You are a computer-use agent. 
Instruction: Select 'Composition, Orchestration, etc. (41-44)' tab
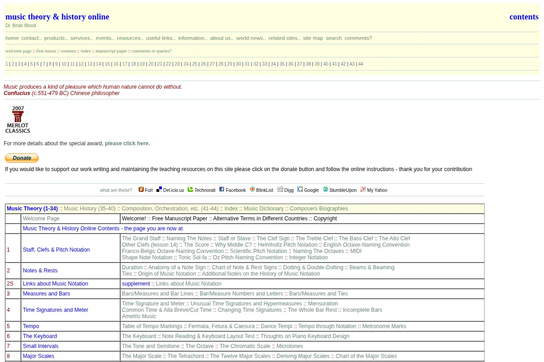[170, 209]
